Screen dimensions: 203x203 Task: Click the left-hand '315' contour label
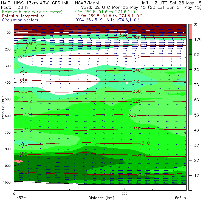tap(28, 130)
